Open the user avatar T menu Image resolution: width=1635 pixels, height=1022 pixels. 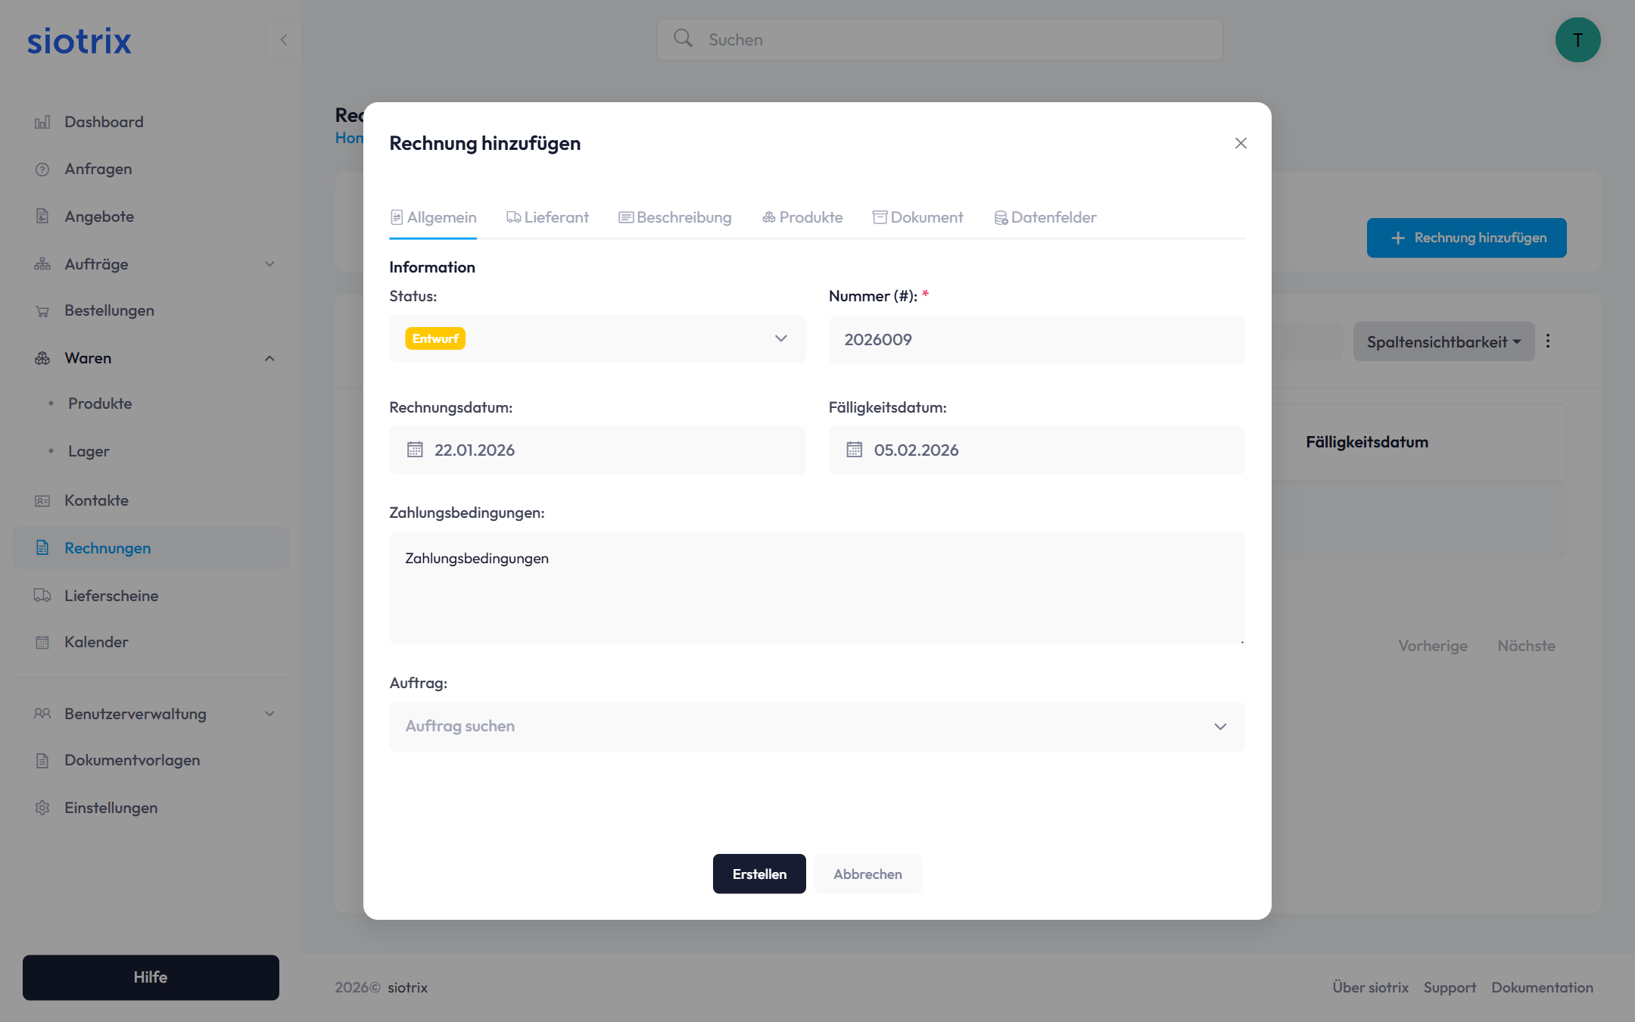coord(1577,39)
